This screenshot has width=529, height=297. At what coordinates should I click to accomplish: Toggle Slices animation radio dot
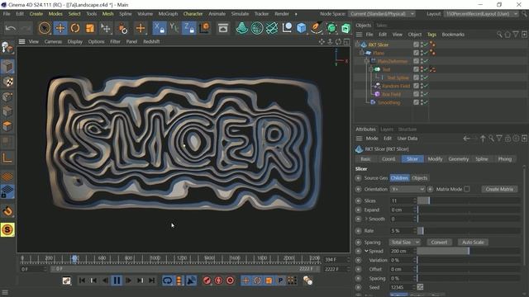(358, 200)
